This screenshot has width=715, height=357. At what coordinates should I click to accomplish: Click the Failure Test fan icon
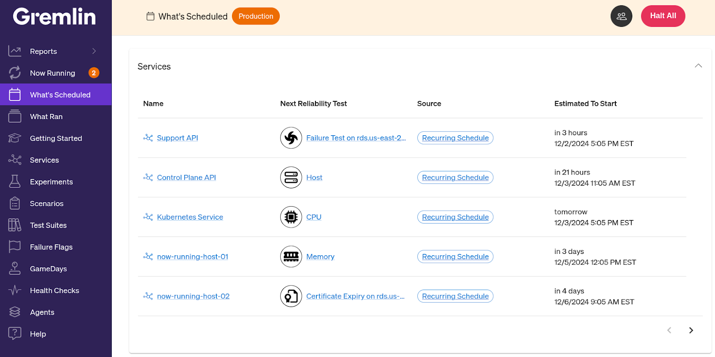click(291, 138)
